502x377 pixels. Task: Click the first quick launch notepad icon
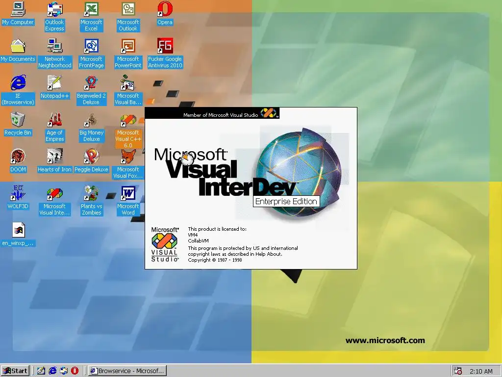click(41, 371)
